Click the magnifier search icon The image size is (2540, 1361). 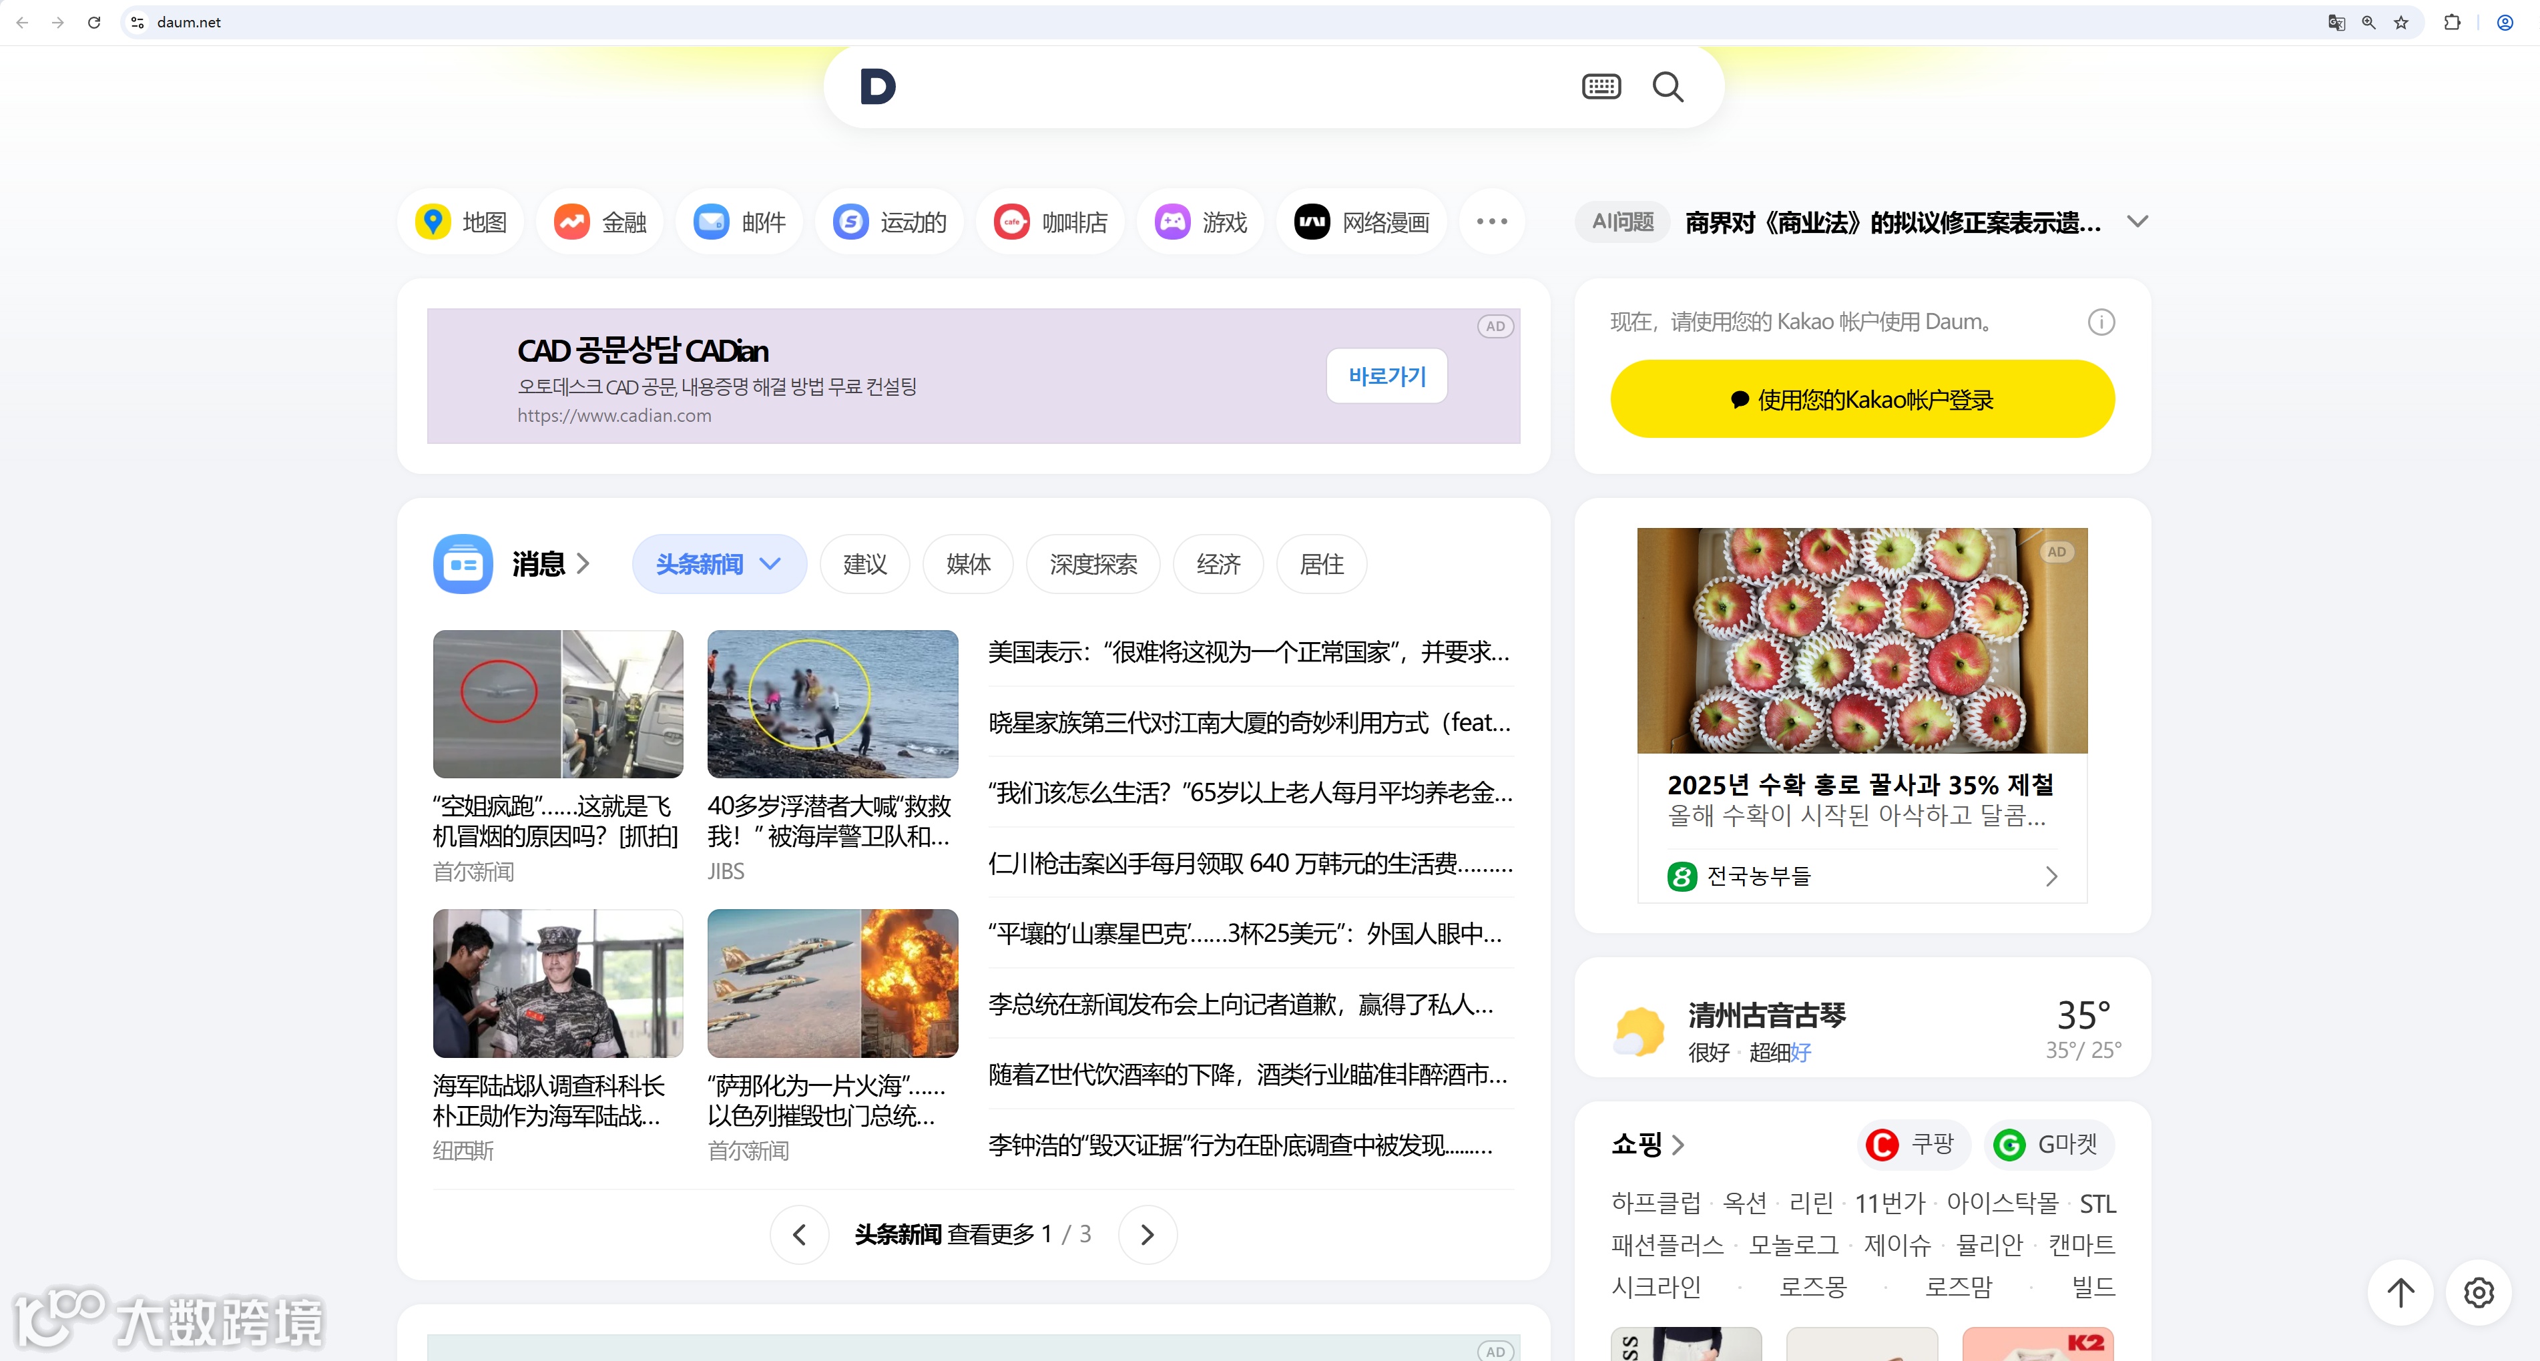[1666, 87]
